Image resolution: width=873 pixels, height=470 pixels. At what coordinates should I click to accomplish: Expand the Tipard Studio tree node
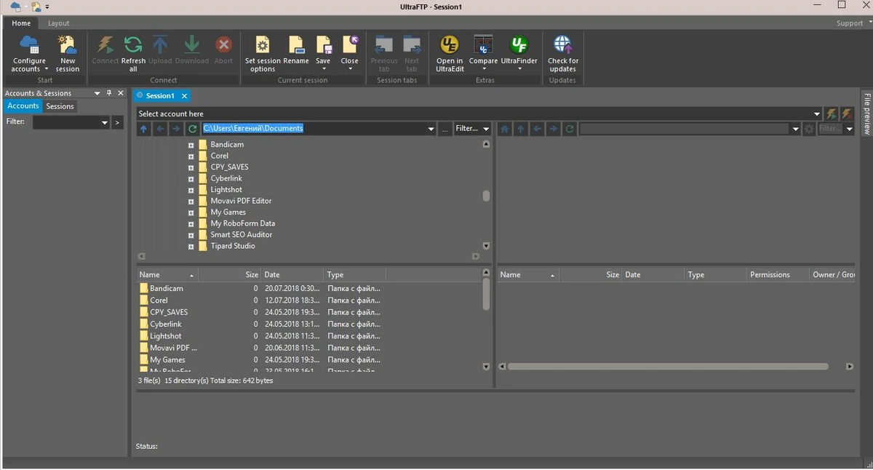191,246
